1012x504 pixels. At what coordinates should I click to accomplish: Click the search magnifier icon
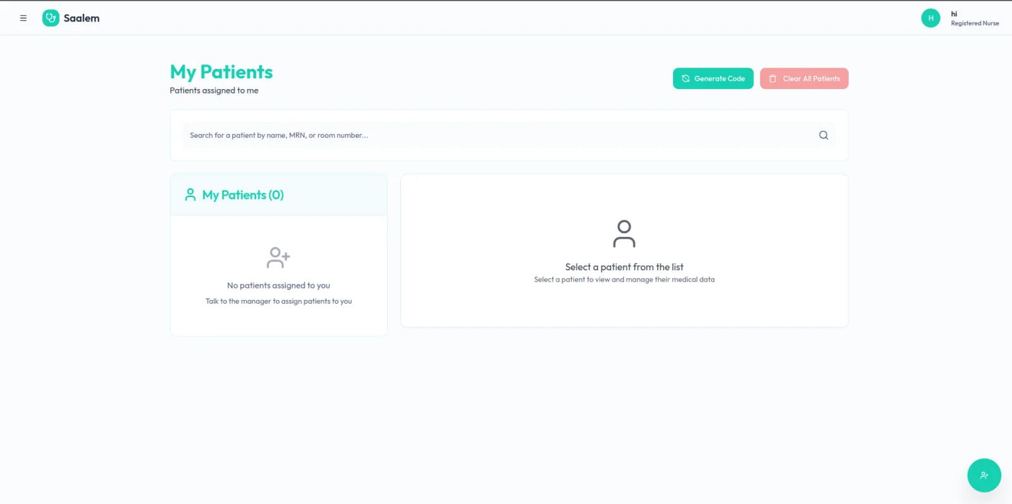click(x=824, y=135)
